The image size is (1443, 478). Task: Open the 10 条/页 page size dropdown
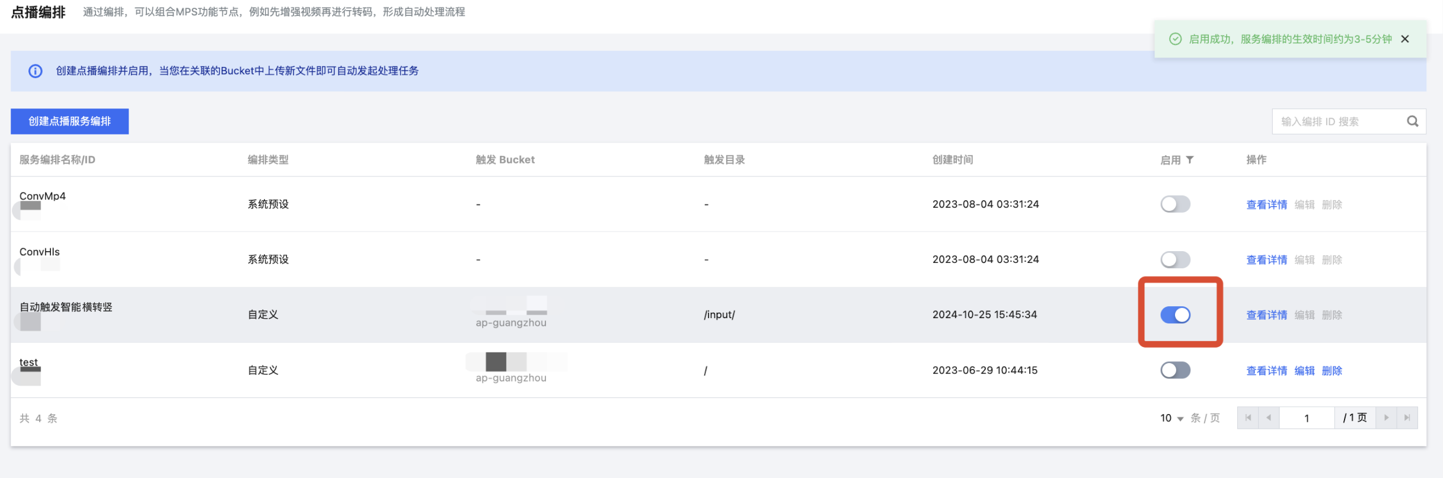(x=1171, y=418)
